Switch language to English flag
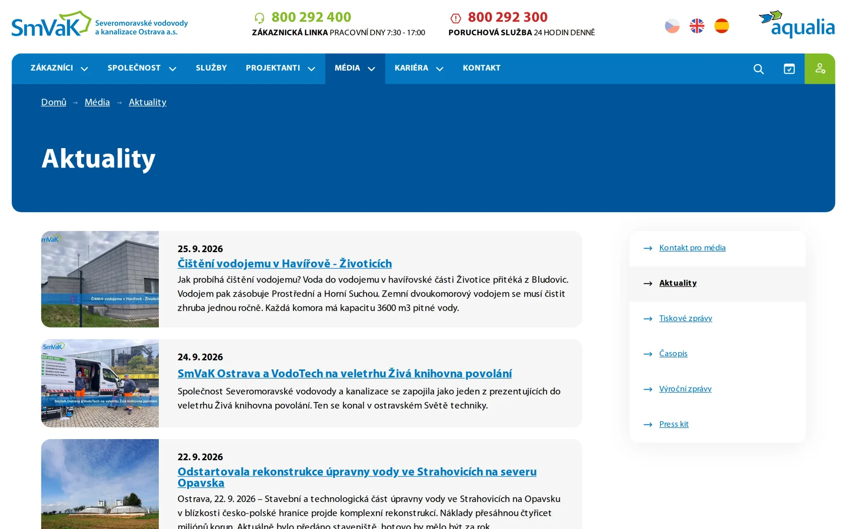The image size is (847, 529). pyautogui.click(x=697, y=26)
